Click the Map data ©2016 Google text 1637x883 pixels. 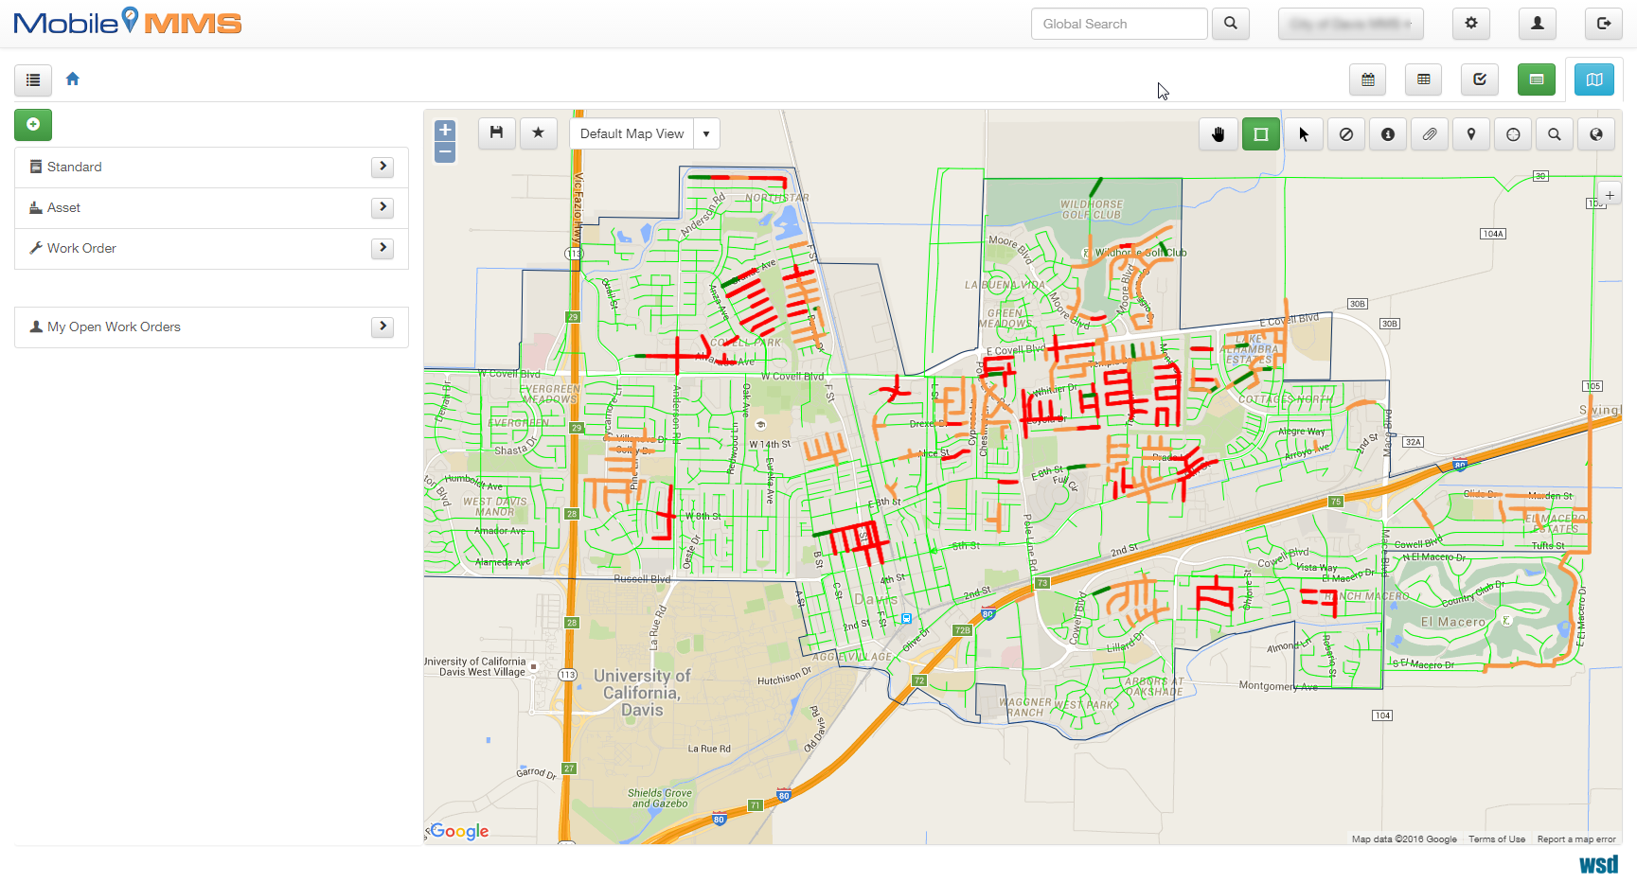pyautogui.click(x=1404, y=839)
